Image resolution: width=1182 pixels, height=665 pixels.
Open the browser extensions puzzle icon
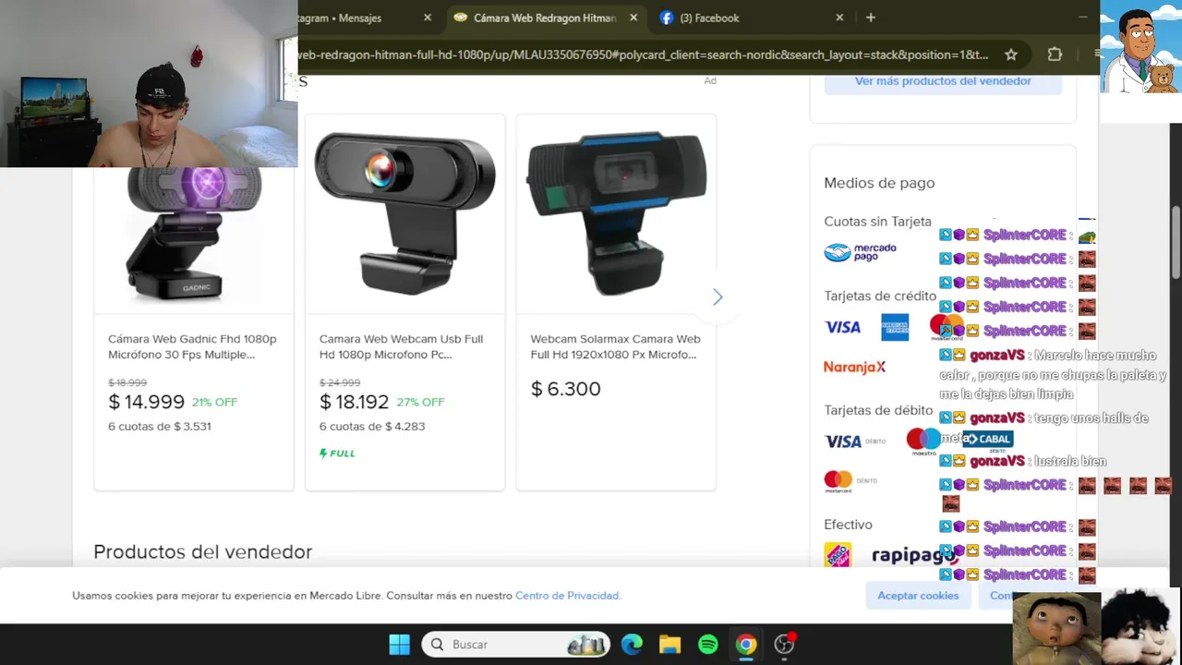click(x=1055, y=54)
